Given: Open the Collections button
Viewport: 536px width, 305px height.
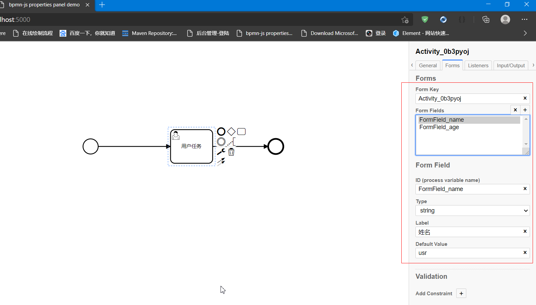Looking at the screenshot, I should click(x=486, y=20).
